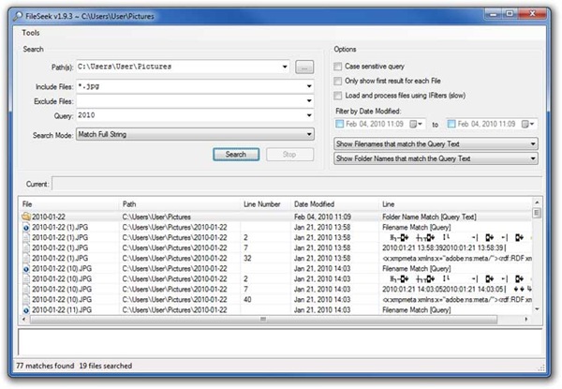Image resolution: width=562 pixels, height=389 pixels.
Task: Click the vertical scrollbar thumb in results
Action: click(537, 213)
